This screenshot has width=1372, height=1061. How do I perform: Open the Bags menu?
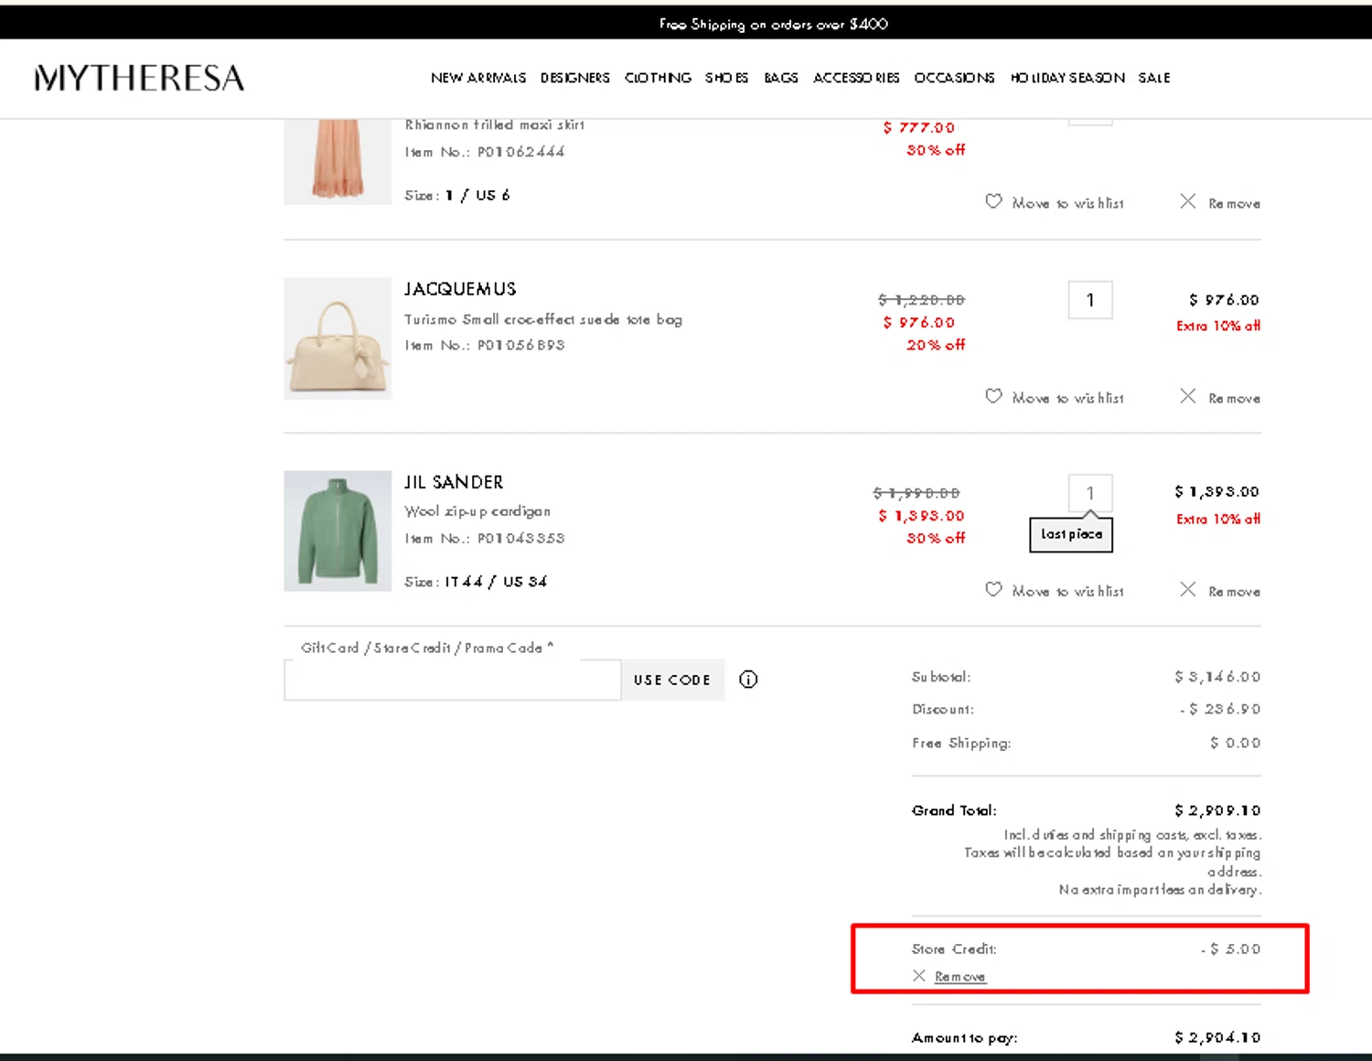point(781,78)
